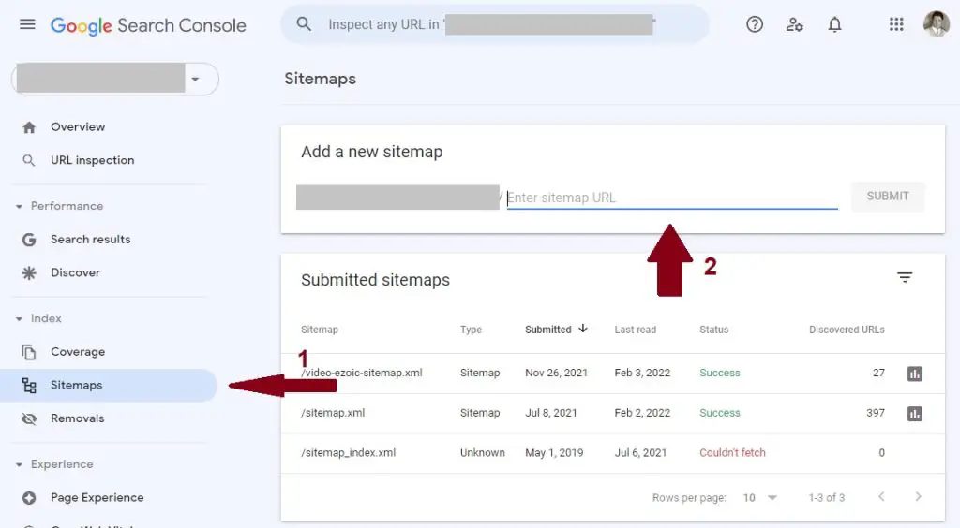
Task: Collapse the Performance section
Action: pos(19,207)
